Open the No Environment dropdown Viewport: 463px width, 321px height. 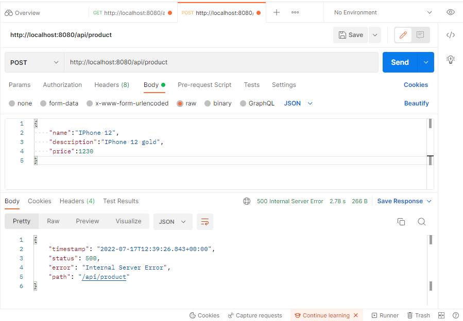pos(383,12)
